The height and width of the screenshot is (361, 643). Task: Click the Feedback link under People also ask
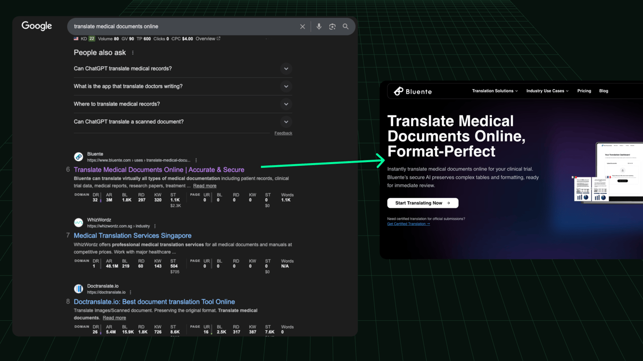283,133
